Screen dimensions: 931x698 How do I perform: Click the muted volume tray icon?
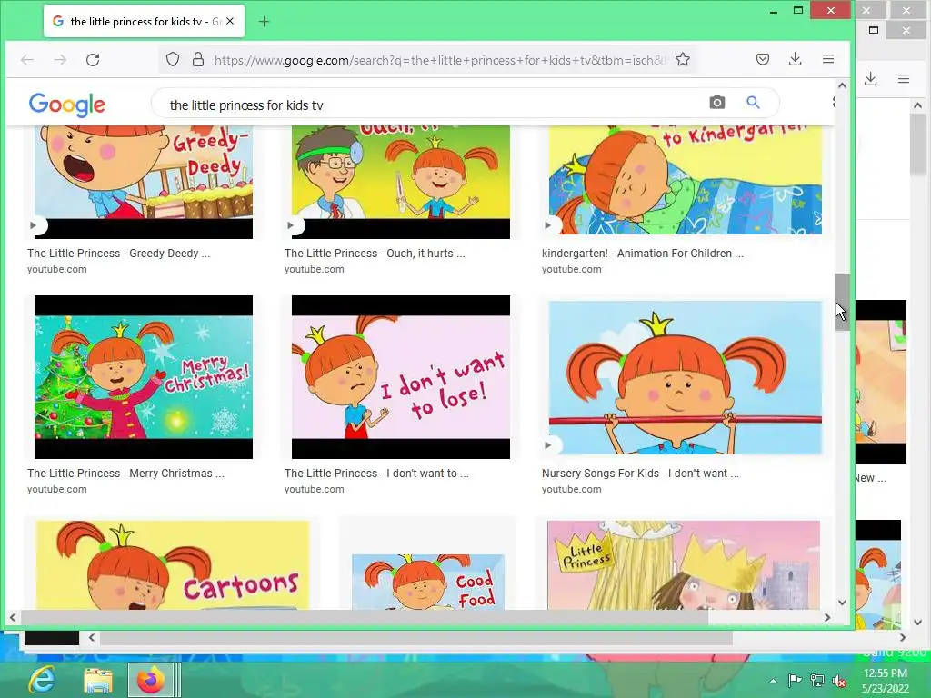pyautogui.click(x=839, y=681)
